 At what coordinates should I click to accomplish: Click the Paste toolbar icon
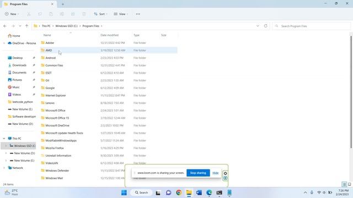point(51,14)
